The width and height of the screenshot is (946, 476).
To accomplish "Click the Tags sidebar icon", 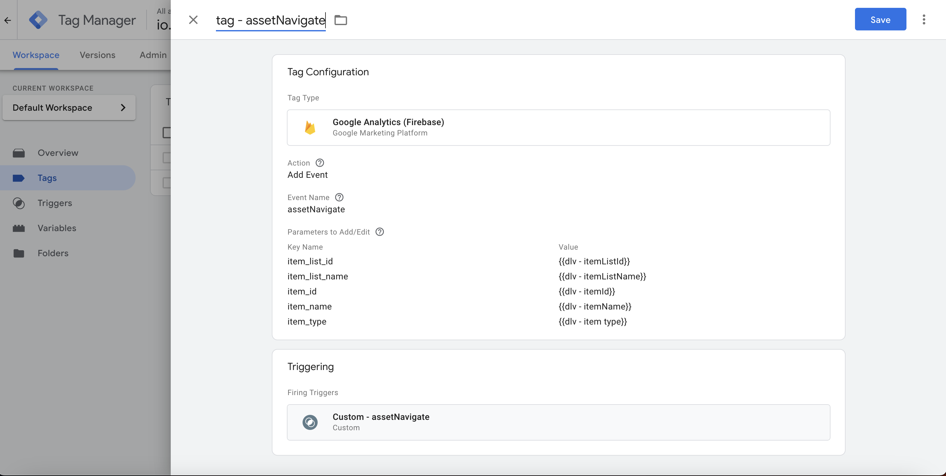I will click(x=19, y=178).
